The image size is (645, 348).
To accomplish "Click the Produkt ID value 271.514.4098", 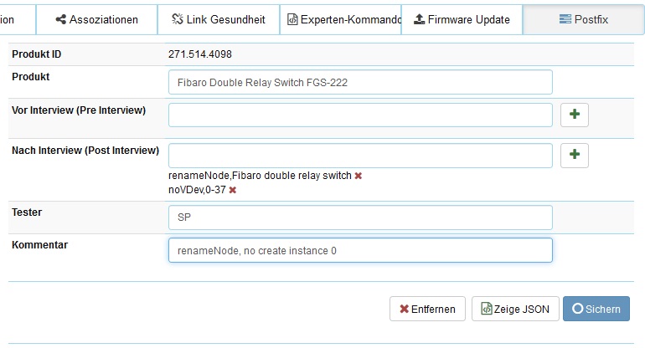I will (x=200, y=54).
